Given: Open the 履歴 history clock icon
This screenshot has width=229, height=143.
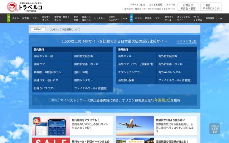Looking at the screenshot, I should [204, 5].
